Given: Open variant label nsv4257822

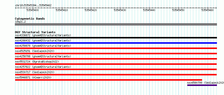Looking at the screenshot, I should (x=43, y=67).
